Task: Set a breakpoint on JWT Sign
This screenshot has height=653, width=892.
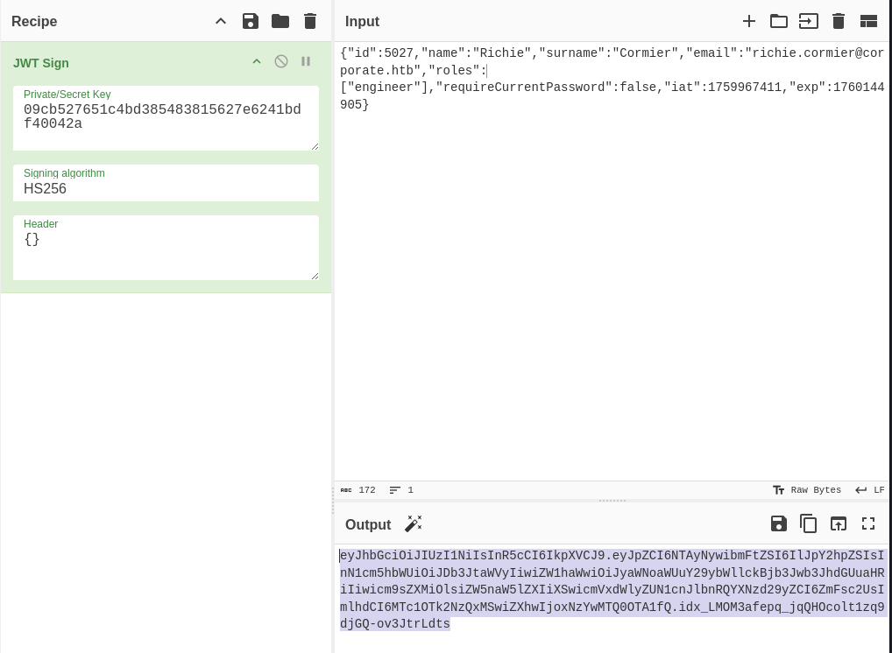Action: coord(306,61)
